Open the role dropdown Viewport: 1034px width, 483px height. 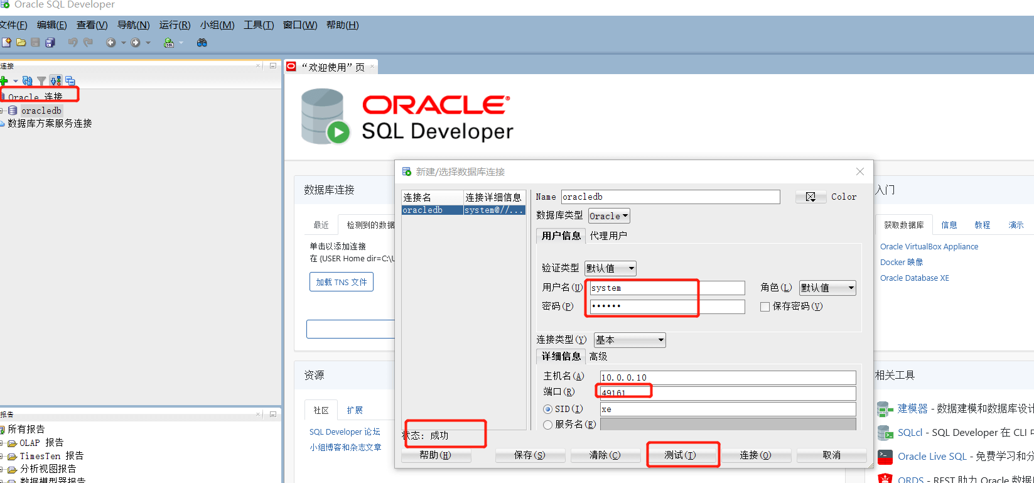coord(827,288)
